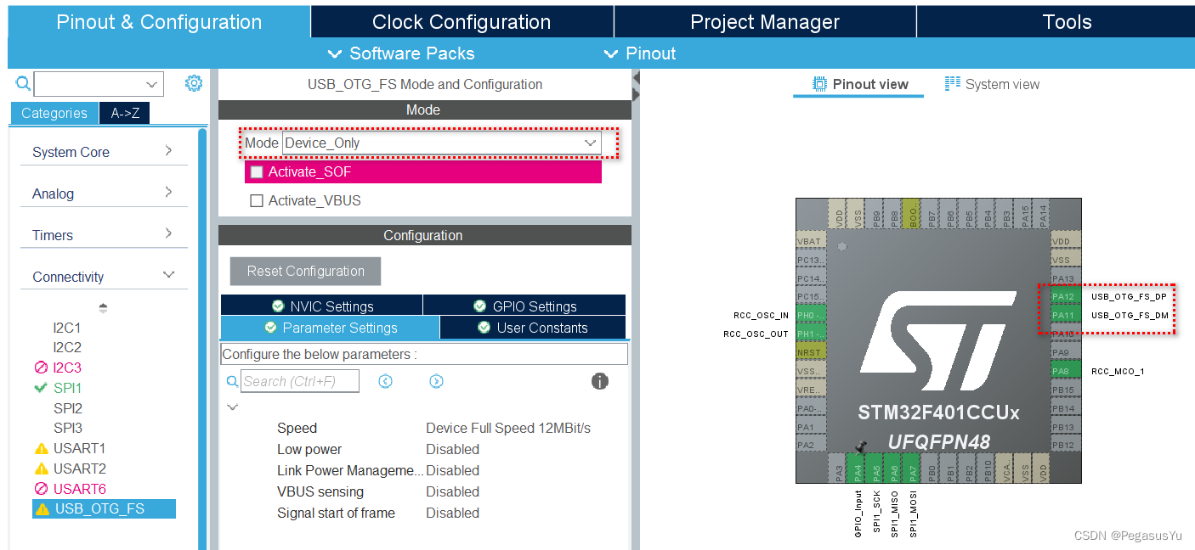
Task: Open the Mode dropdown showing Device_Only
Action: point(441,143)
